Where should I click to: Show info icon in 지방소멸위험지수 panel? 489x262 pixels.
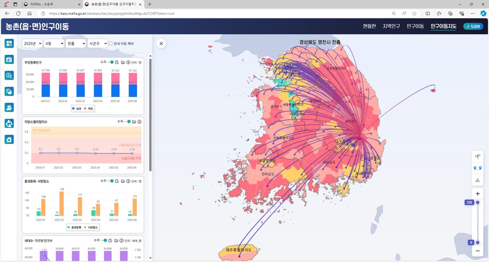point(139,121)
